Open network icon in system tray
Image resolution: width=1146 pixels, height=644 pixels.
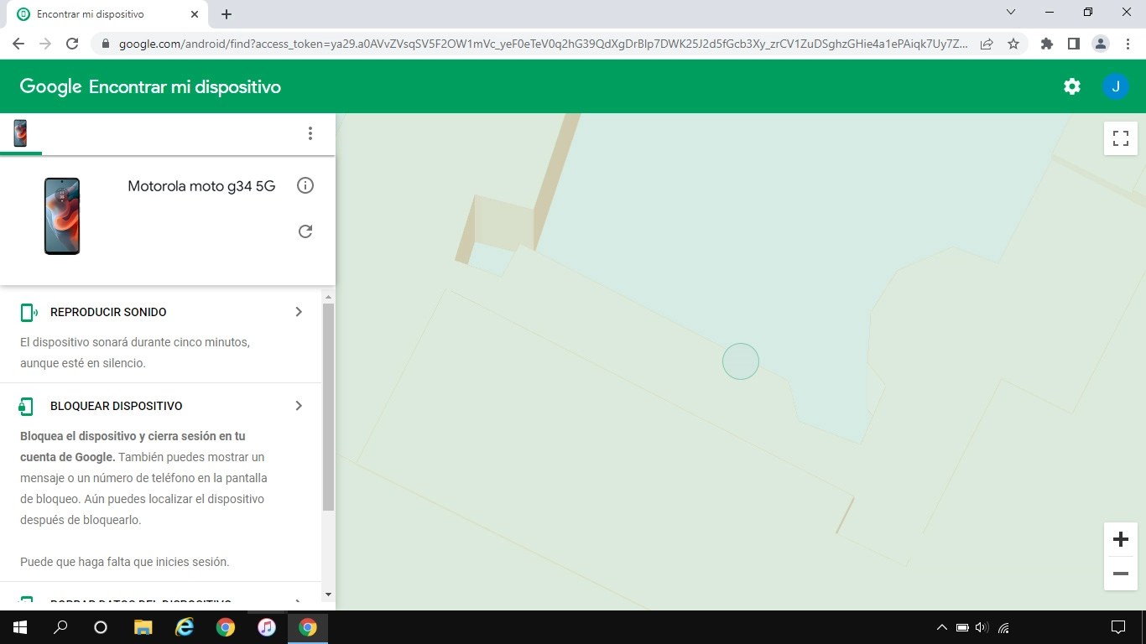click(1003, 627)
